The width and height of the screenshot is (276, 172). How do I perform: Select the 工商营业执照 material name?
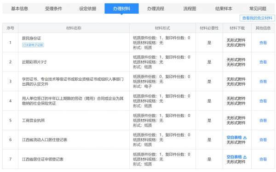coord(33,120)
